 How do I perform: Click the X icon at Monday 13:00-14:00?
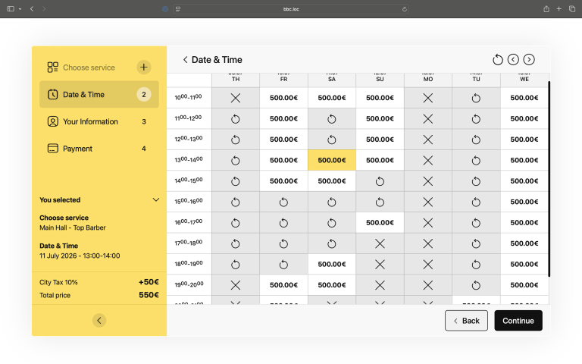[x=428, y=161]
